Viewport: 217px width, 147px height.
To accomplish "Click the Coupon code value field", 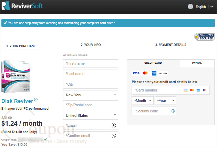I will [x=30, y=139].
